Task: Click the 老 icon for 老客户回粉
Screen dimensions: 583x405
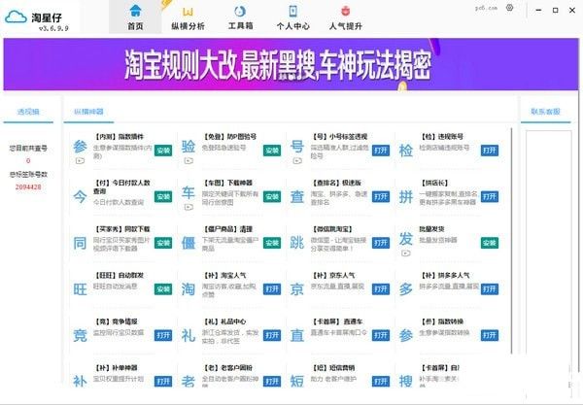Action: [x=189, y=381]
